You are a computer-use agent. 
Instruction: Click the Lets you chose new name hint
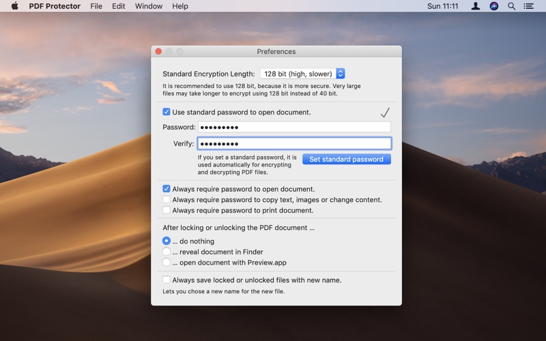[224, 291]
